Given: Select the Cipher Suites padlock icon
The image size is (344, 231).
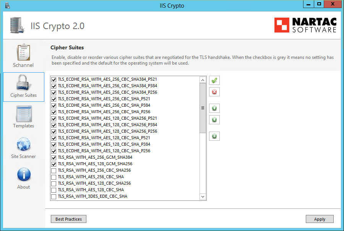Looking at the screenshot, I should 23,82.
